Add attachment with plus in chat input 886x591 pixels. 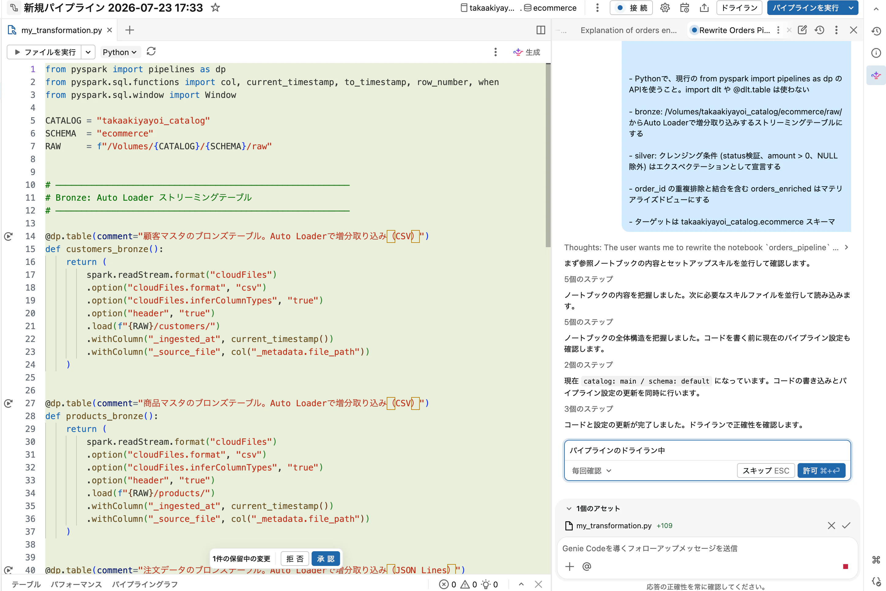[570, 567]
